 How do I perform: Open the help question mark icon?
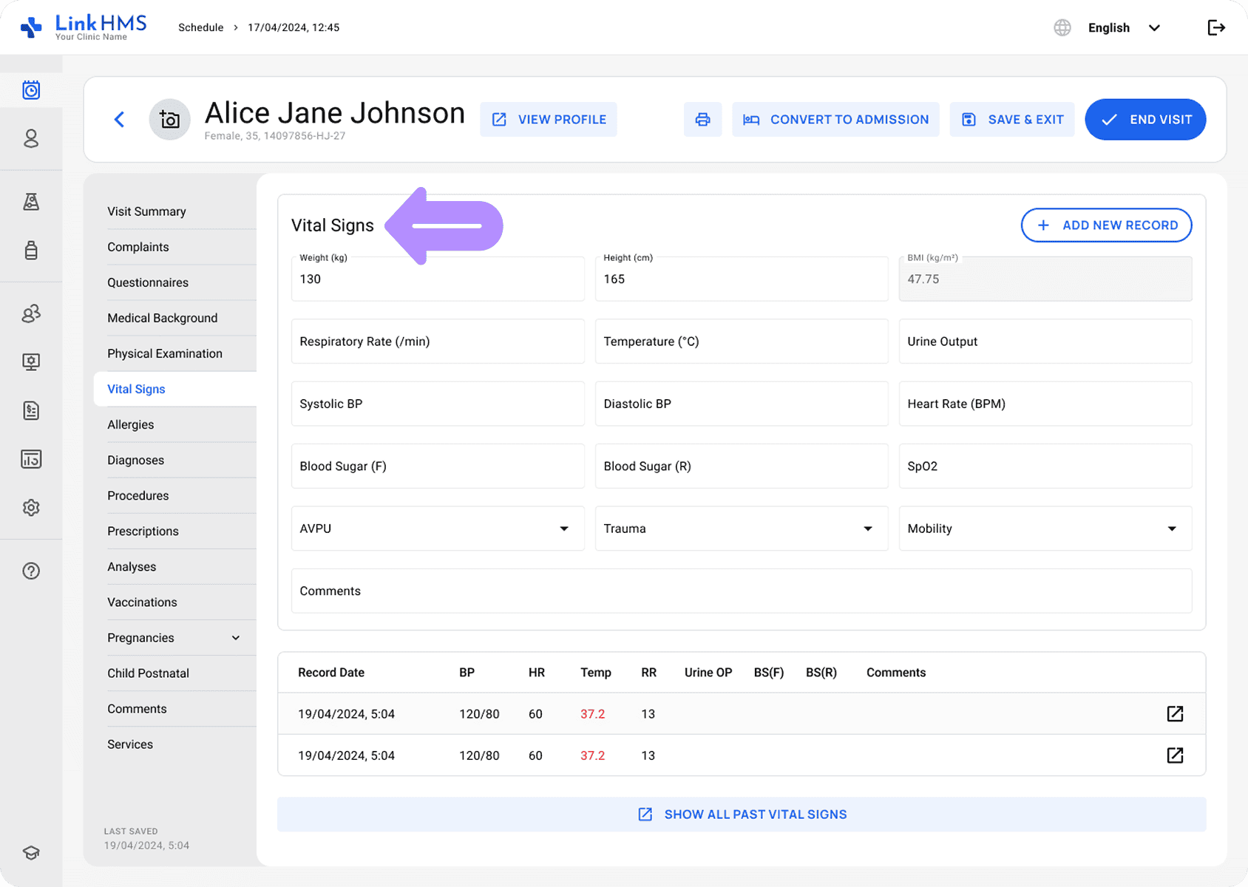(x=31, y=571)
